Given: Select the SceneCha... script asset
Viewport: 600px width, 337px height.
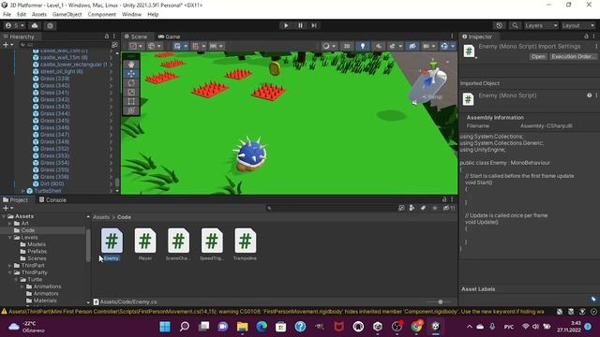Looking at the screenshot, I should pos(178,244).
